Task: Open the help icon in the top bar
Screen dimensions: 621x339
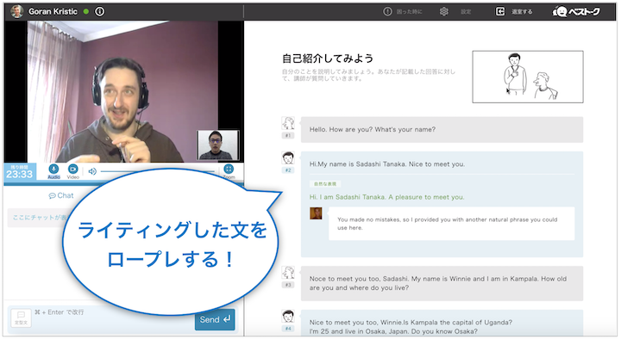Action: click(387, 11)
